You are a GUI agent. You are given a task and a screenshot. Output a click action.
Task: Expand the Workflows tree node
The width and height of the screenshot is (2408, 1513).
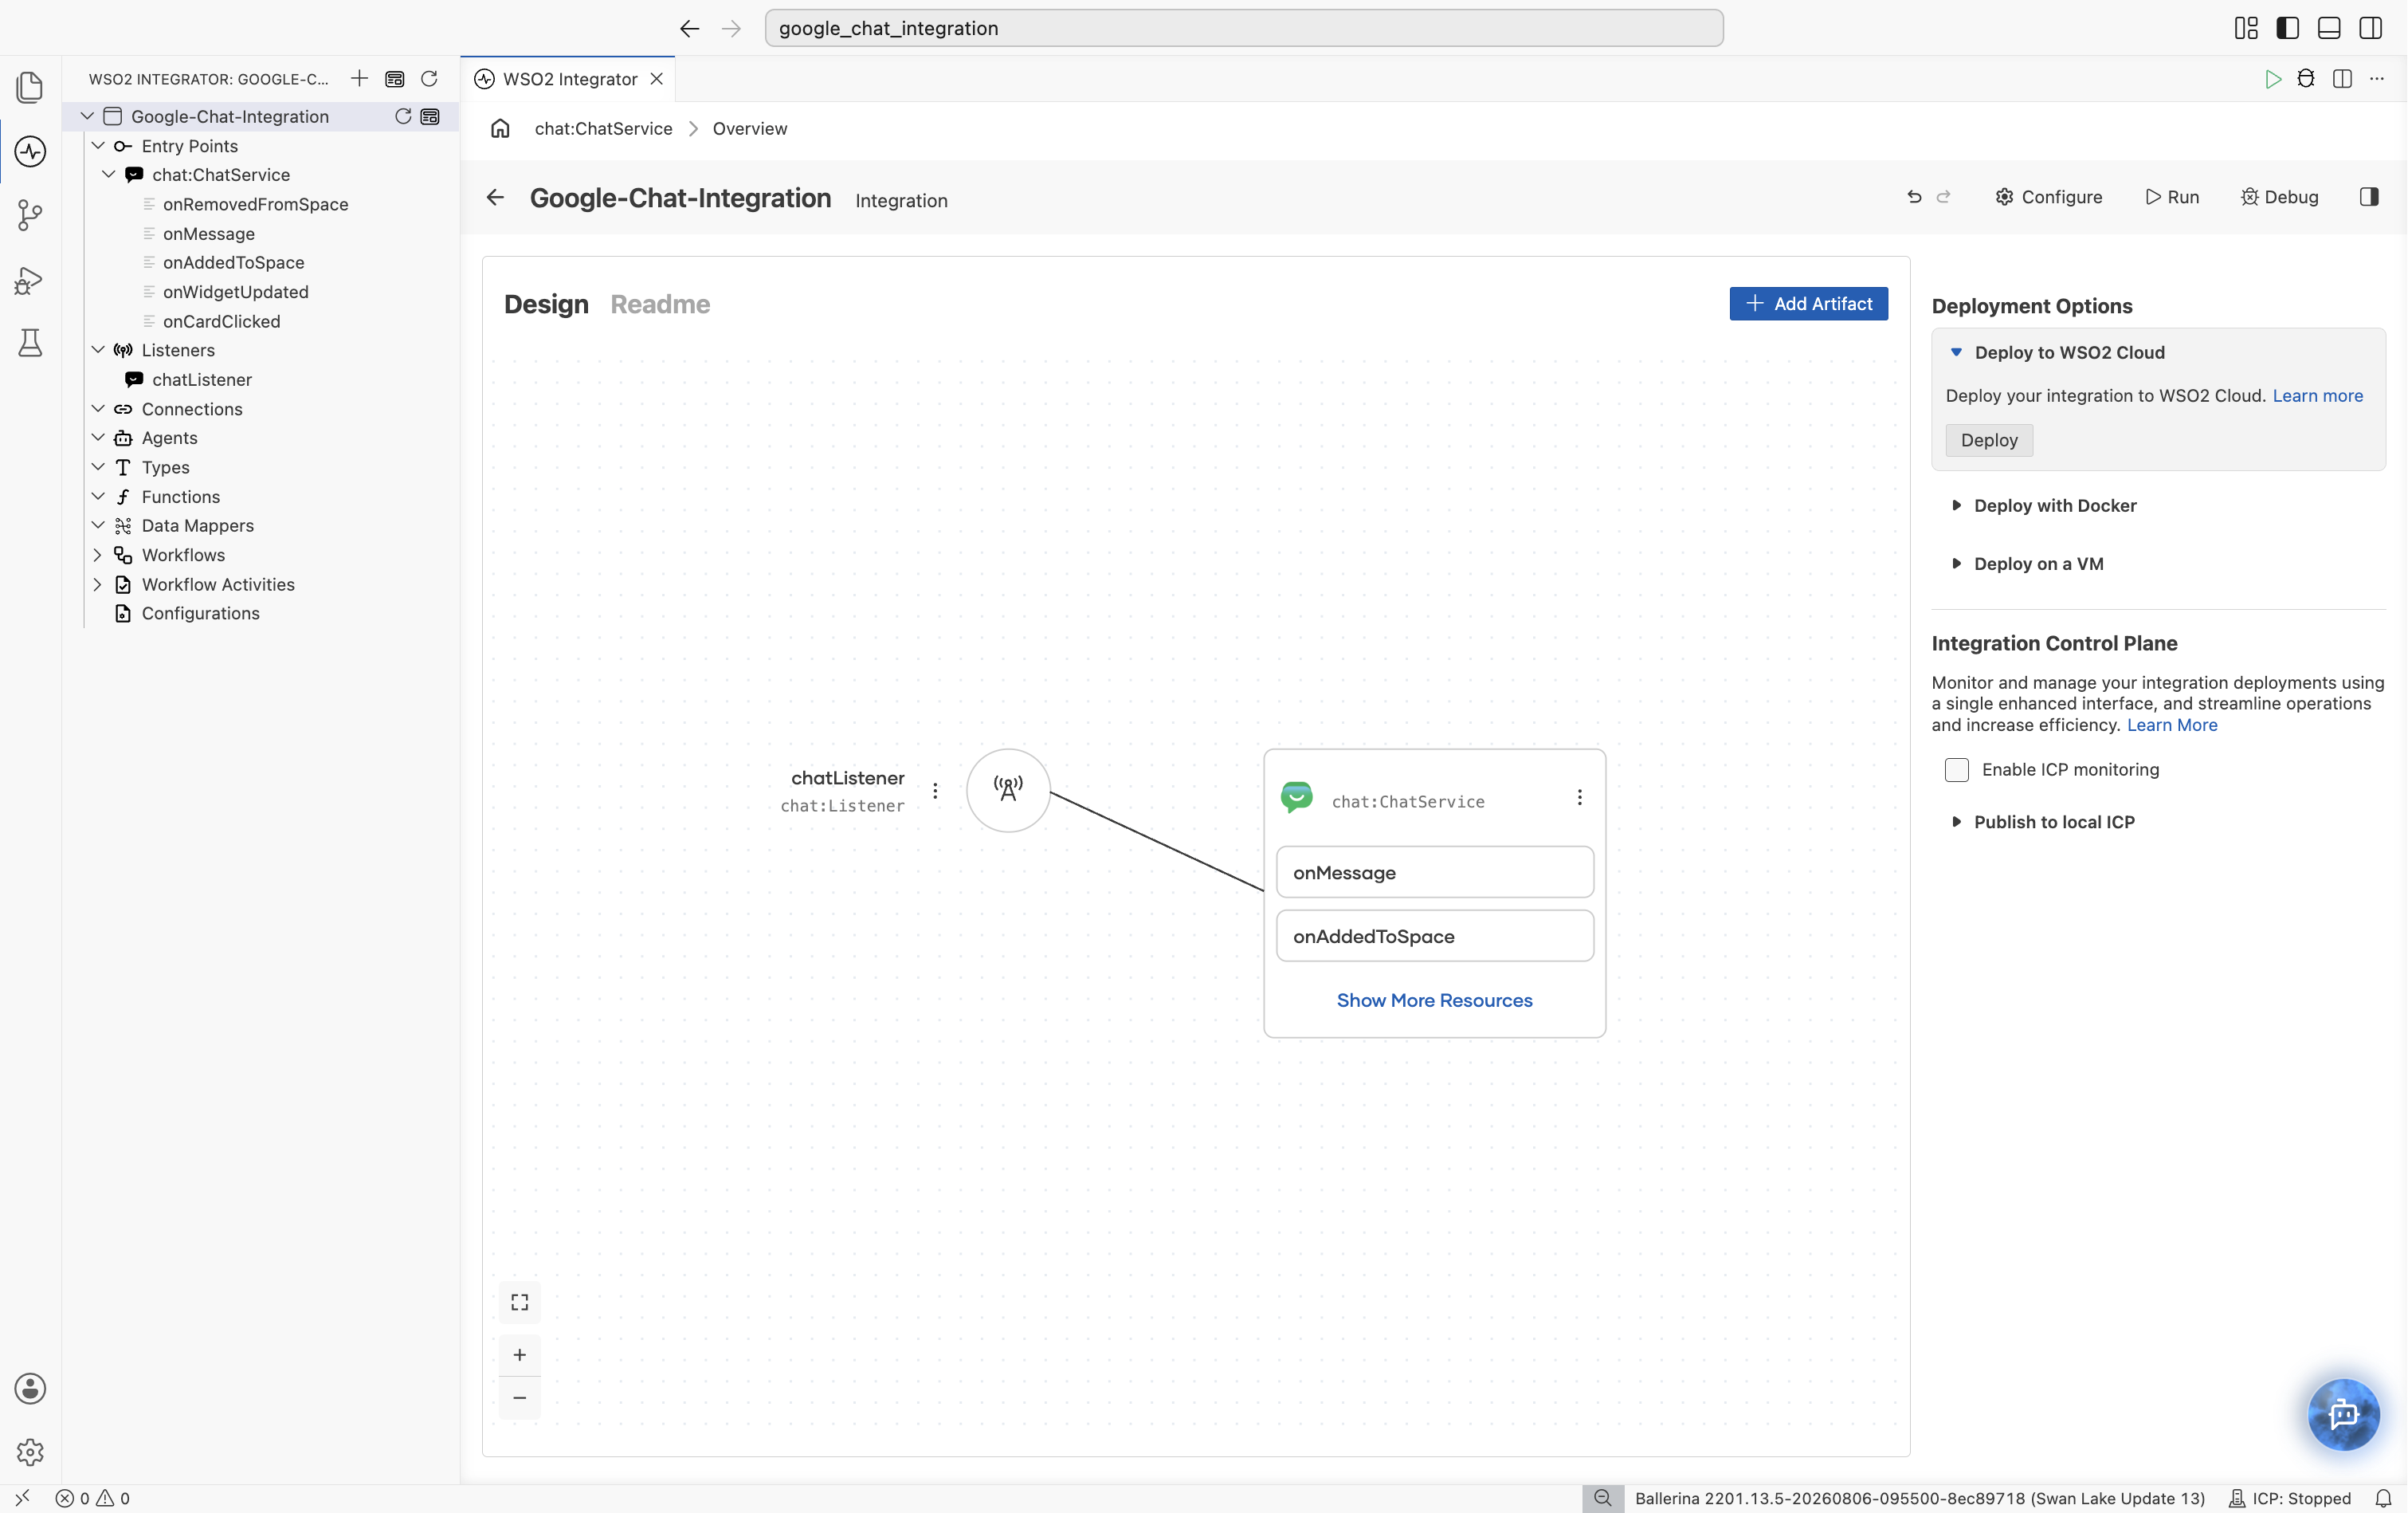click(x=183, y=554)
